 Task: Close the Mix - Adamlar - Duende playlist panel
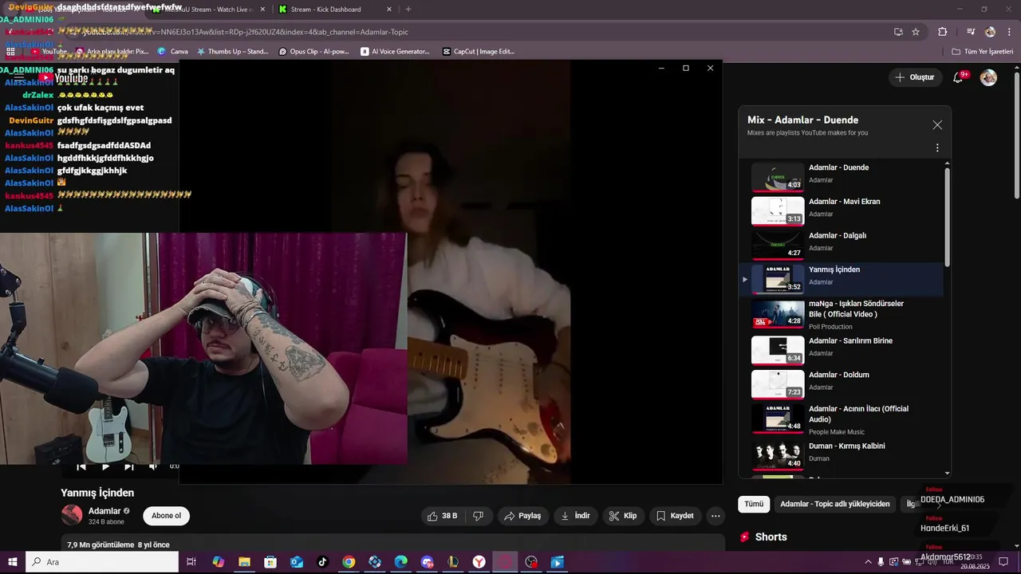point(937,125)
